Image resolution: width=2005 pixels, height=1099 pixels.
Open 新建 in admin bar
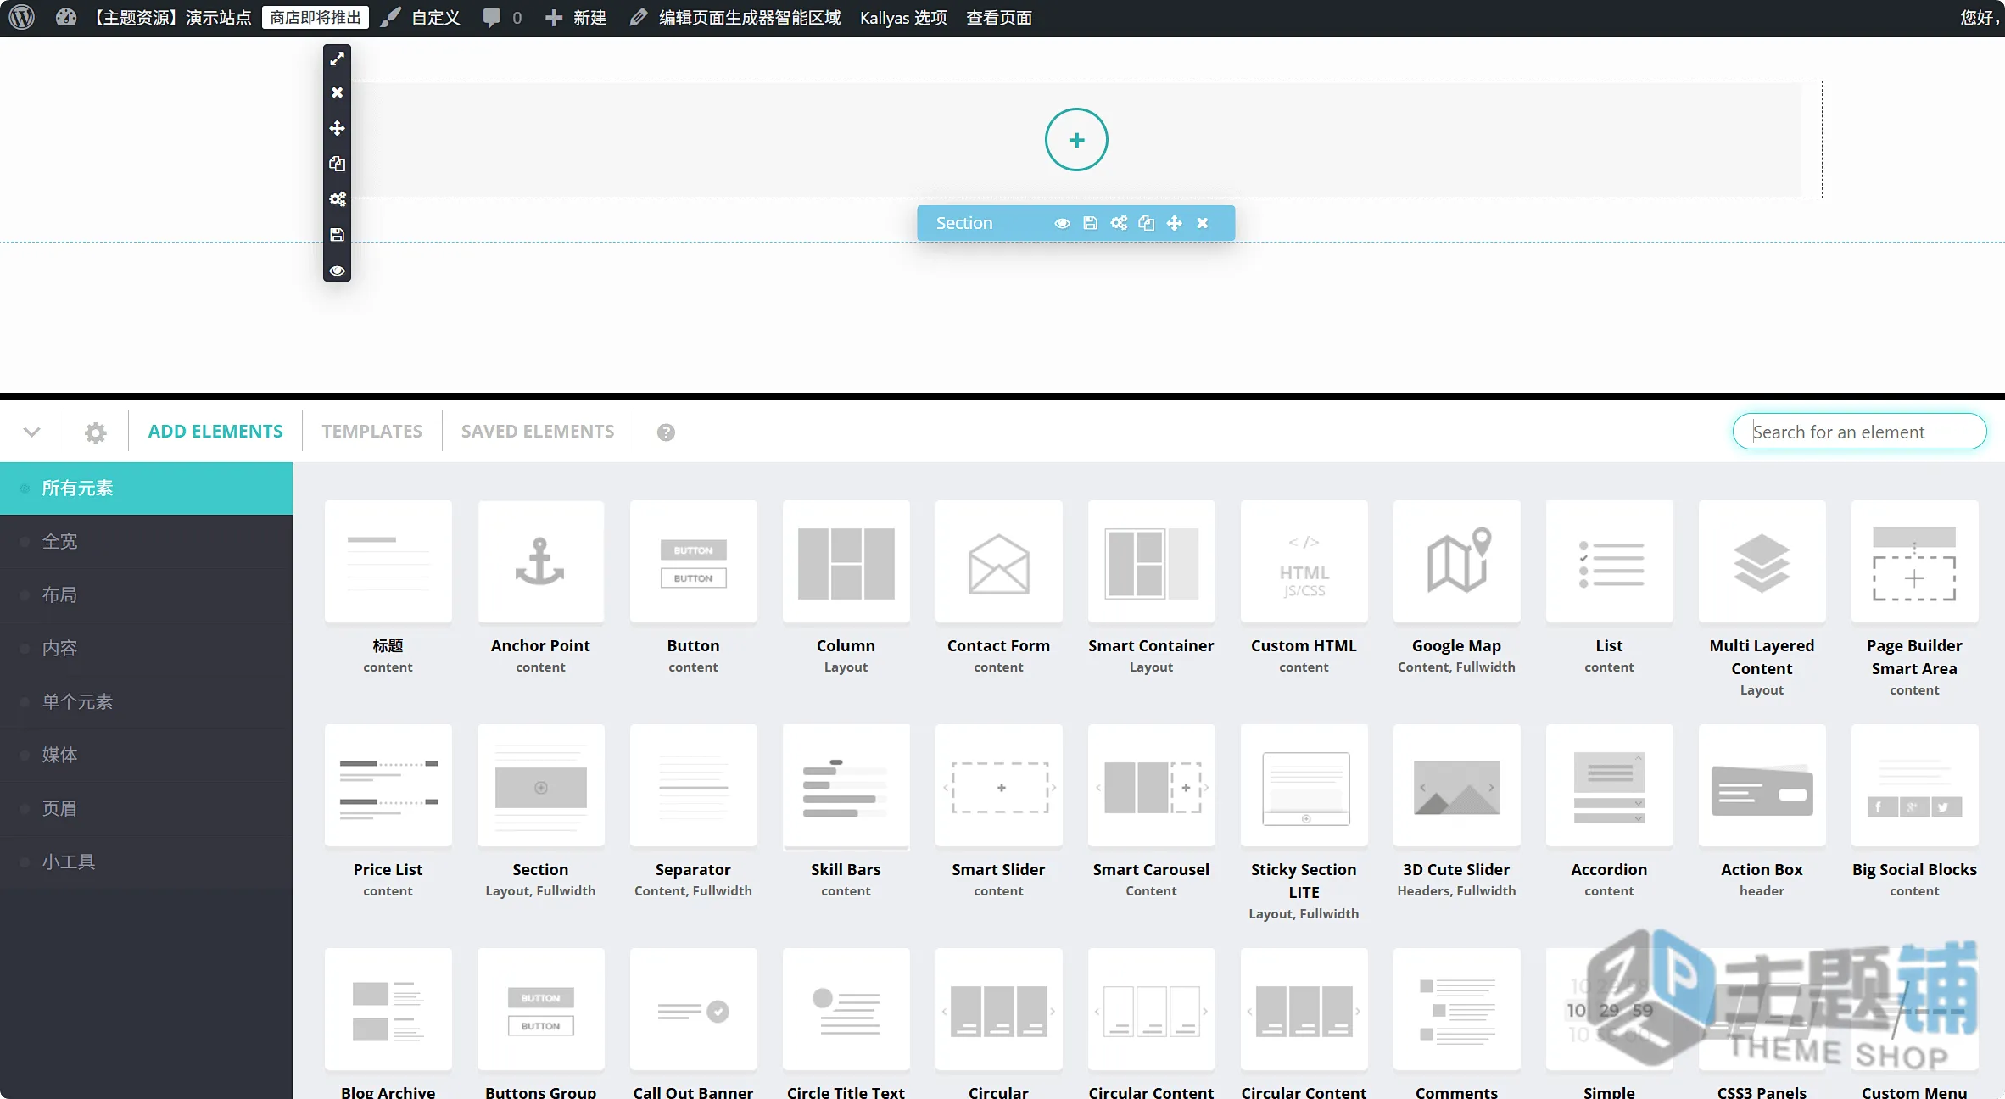(576, 17)
